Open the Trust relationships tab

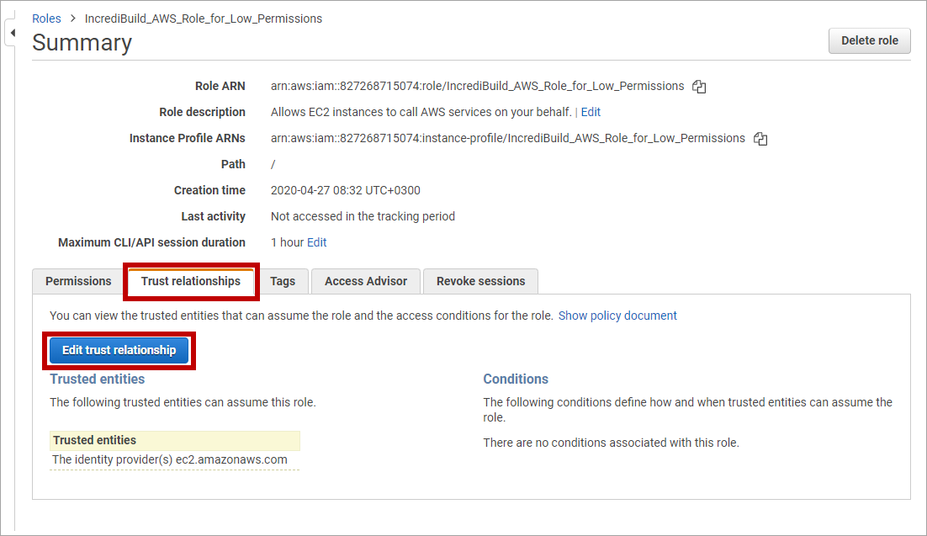click(191, 281)
